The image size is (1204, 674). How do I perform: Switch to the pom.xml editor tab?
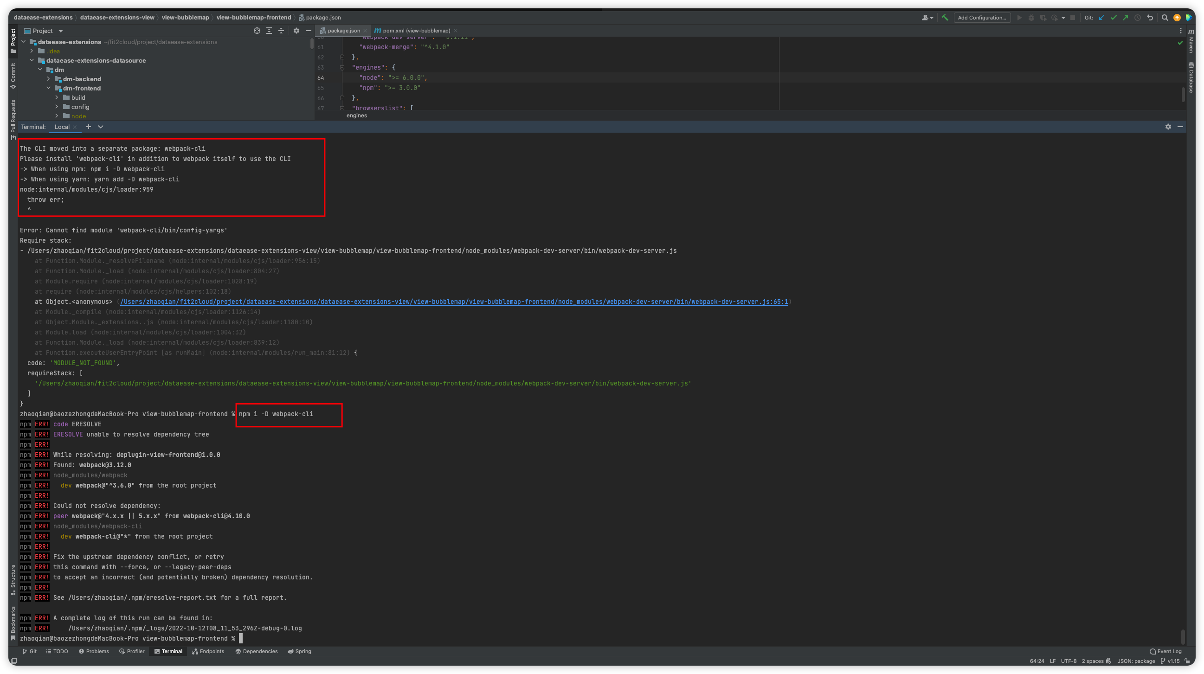point(414,30)
